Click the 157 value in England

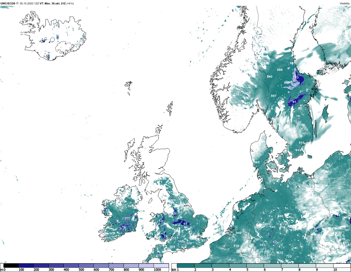pyautogui.click(x=173, y=238)
